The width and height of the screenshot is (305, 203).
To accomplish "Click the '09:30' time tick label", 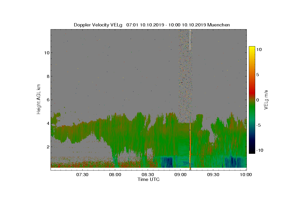I will [x=213, y=175].
